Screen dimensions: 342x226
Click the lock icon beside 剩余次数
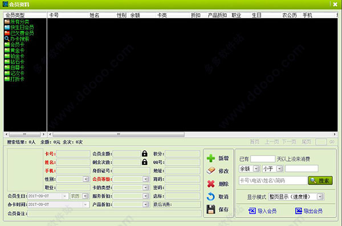click(145, 162)
